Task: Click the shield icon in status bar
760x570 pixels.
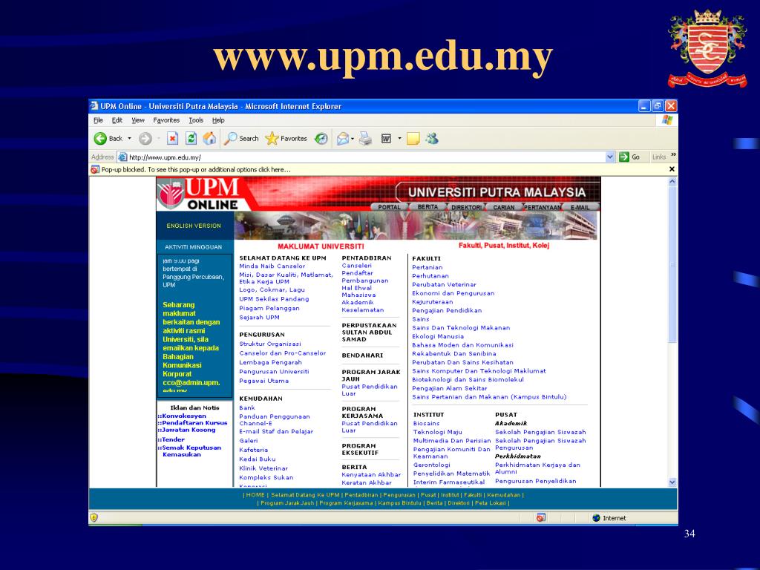Action: click(x=94, y=517)
